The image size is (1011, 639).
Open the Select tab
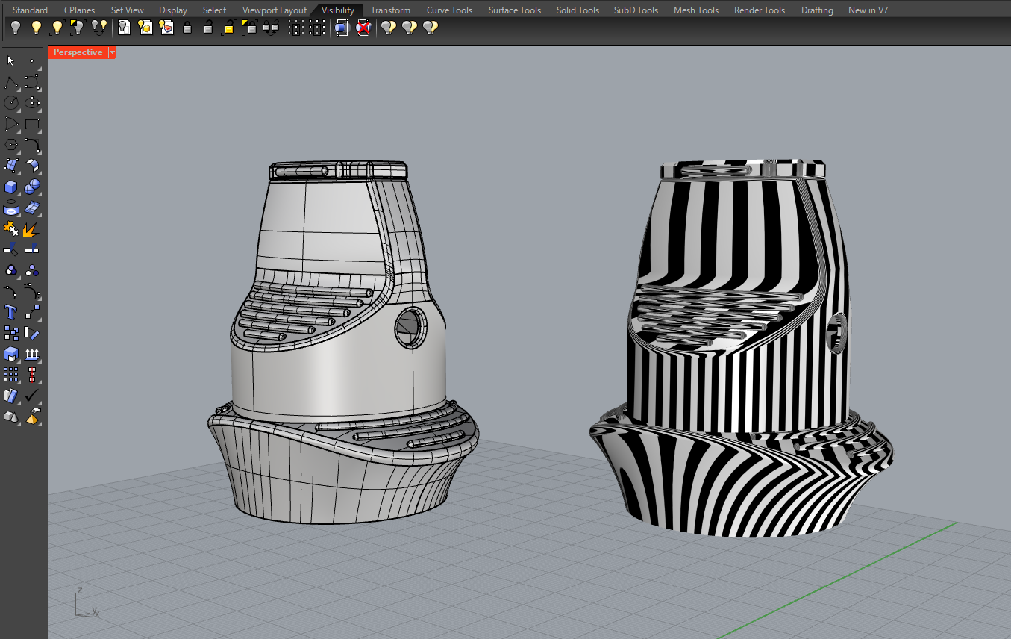point(214,10)
